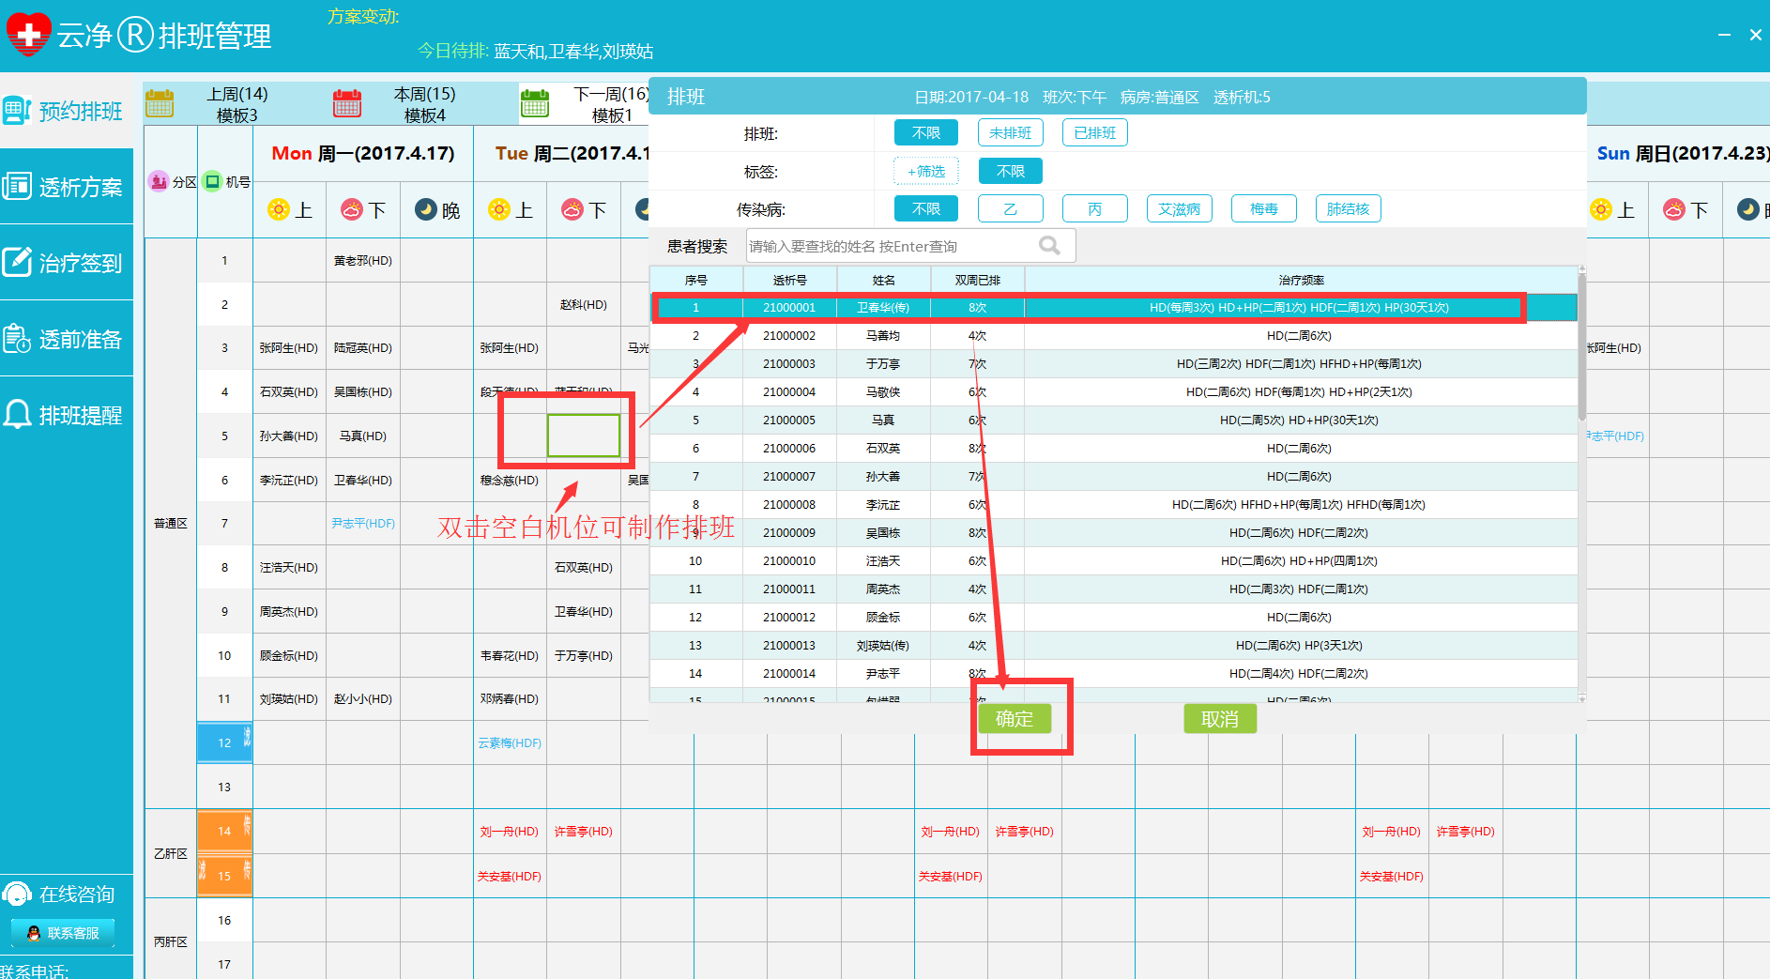Image resolution: width=1770 pixels, height=979 pixels.
Task: Click the online consultation headset icon
Action: coord(17,894)
